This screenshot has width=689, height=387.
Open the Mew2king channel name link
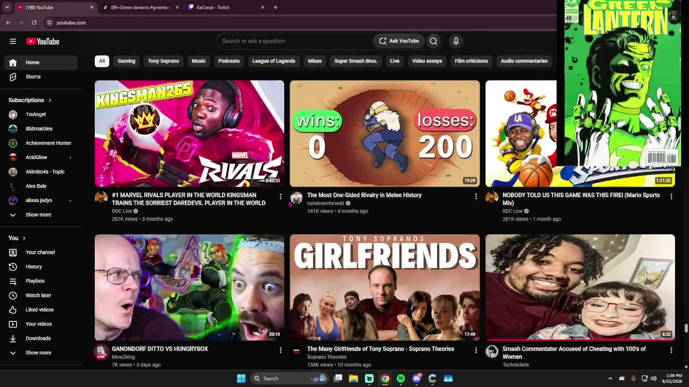[x=123, y=357]
